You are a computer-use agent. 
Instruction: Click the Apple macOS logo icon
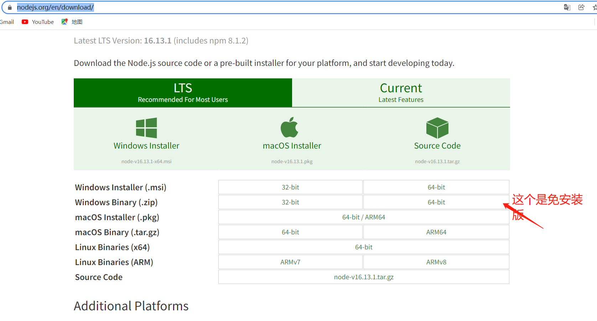pyautogui.click(x=290, y=127)
